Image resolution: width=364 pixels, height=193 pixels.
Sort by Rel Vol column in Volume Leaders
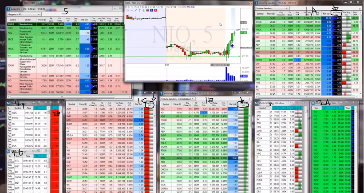(x=326, y=14)
